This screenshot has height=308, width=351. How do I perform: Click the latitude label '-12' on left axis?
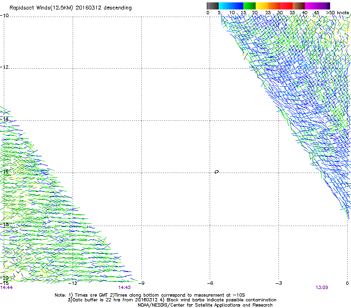coord(4,67)
